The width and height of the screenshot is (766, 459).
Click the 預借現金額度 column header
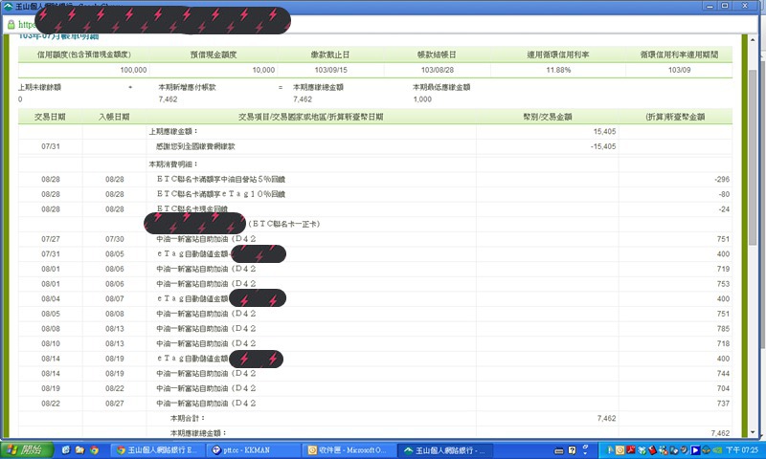(x=214, y=55)
